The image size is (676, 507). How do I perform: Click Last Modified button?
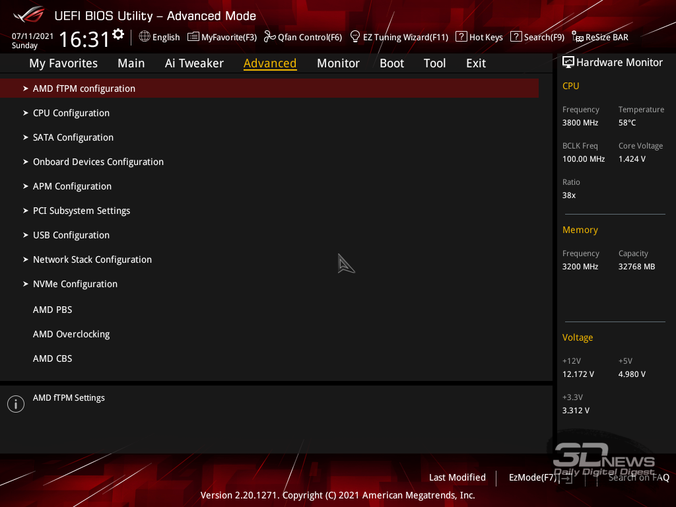coord(457,477)
